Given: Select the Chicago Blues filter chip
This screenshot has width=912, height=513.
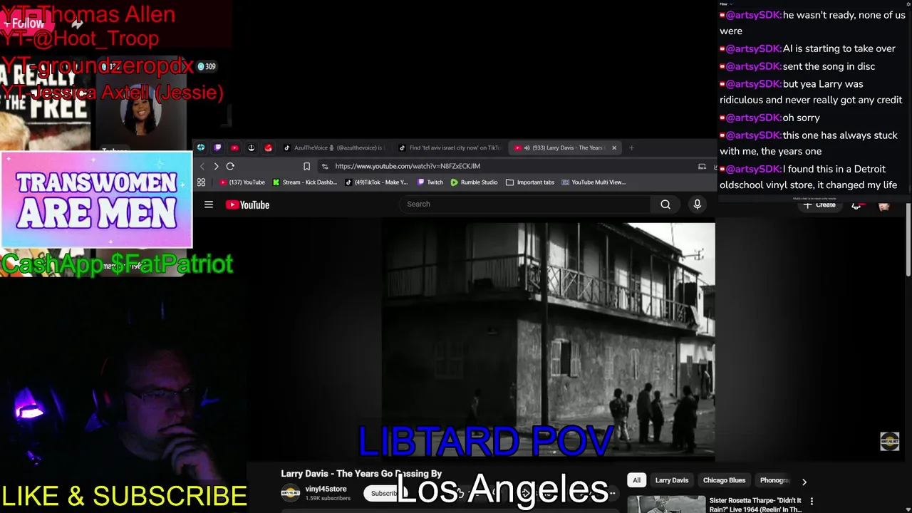Looking at the screenshot, I should pyautogui.click(x=724, y=480).
